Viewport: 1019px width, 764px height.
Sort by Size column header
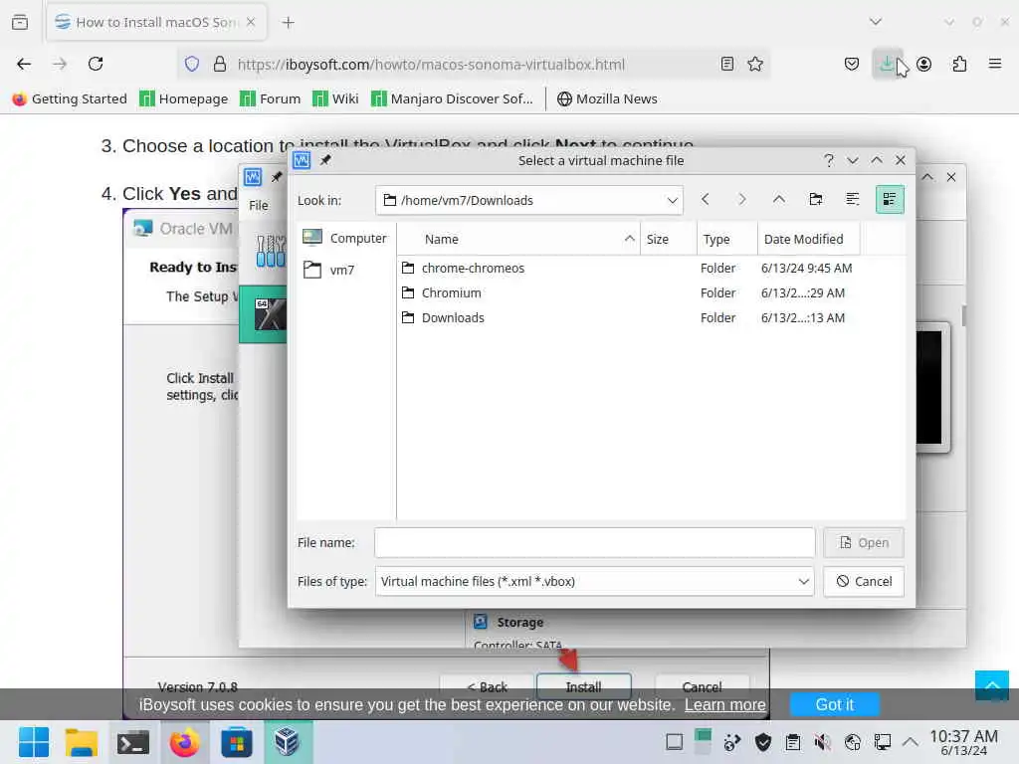click(668, 239)
